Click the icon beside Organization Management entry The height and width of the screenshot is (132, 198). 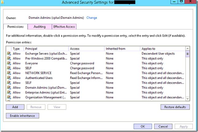click(9, 97)
